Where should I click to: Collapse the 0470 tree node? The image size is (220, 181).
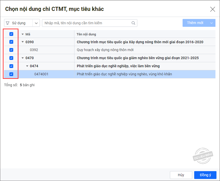point(23,58)
